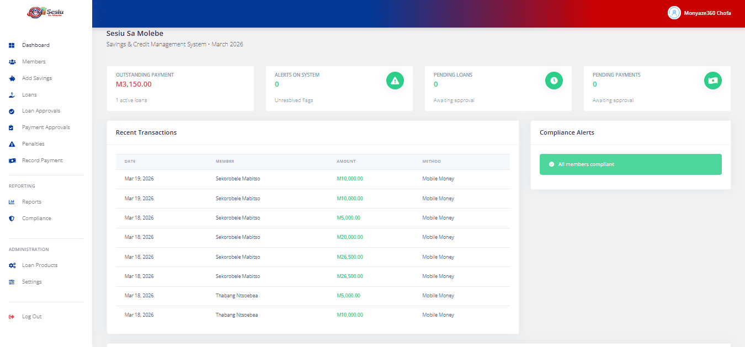745x347 pixels.
Task: Click the Loan Products gears icon
Action: click(x=12, y=265)
